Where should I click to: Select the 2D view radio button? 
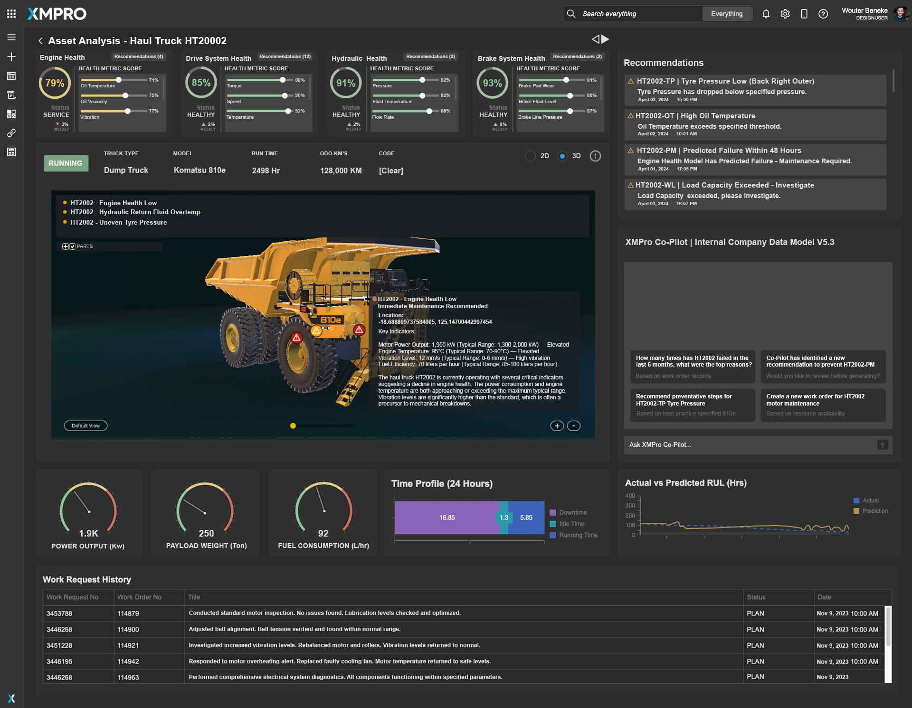(531, 156)
